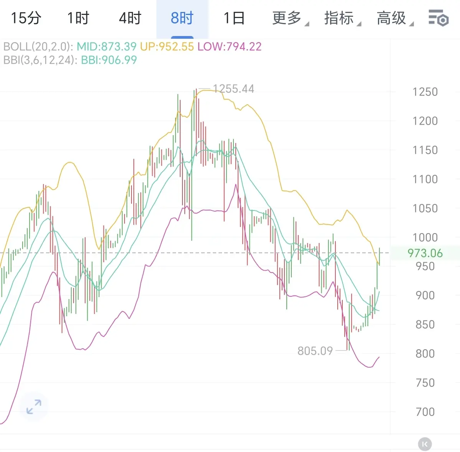Switch to the 1日 timeframe tab
Viewport: 460px width, 452px height.
click(234, 18)
